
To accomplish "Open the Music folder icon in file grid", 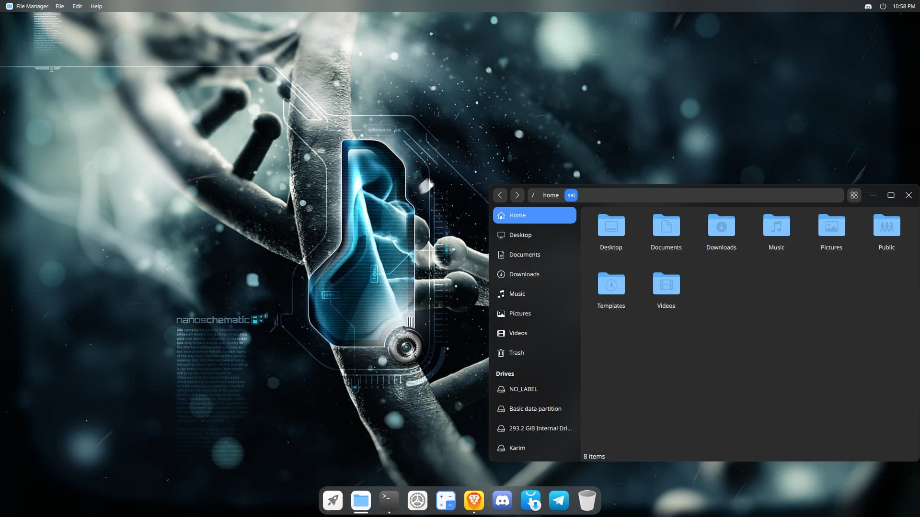I will pyautogui.click(x=776, y=225).
